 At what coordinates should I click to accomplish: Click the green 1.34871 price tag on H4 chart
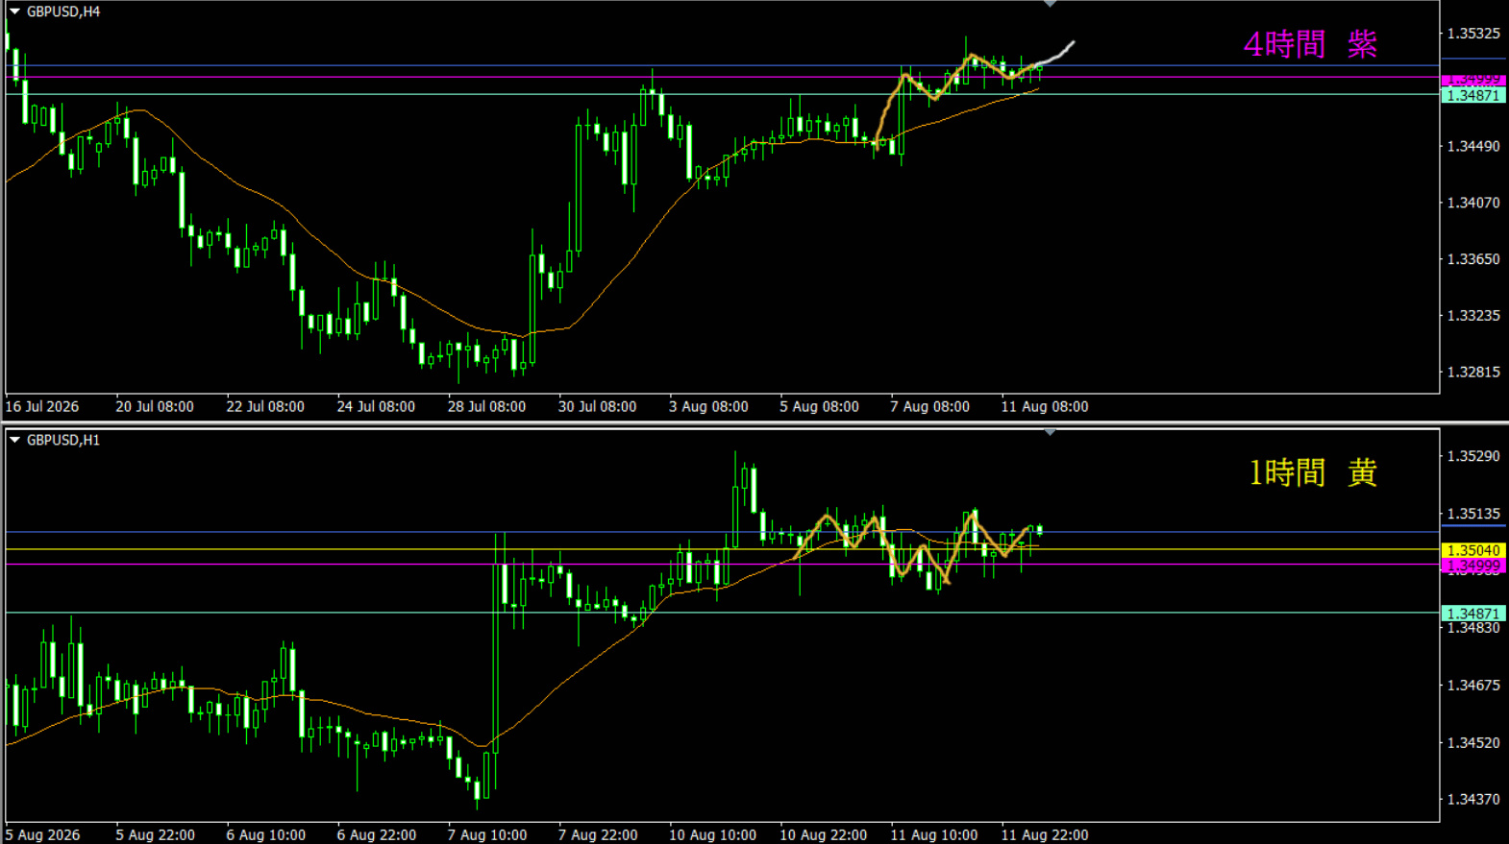click(1473, 95)
